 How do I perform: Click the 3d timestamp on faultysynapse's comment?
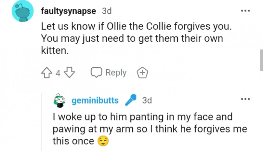(x=107, y=11)
